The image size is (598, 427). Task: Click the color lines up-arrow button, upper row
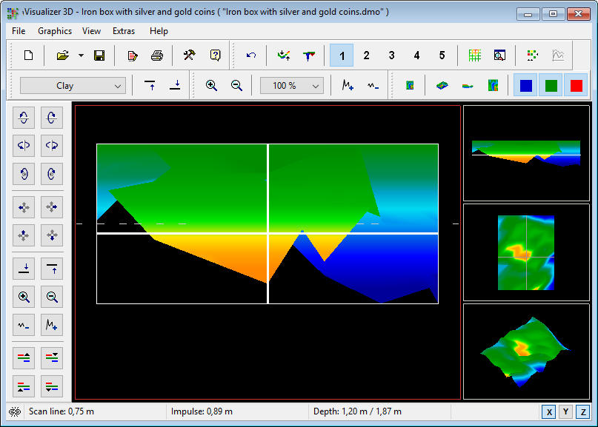coord(24,358)
